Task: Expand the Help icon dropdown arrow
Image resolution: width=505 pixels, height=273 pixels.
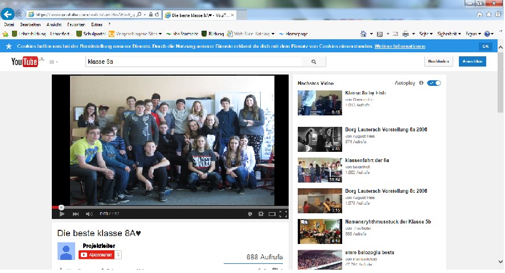Action: pyautogui.click(x=492, y=34)
